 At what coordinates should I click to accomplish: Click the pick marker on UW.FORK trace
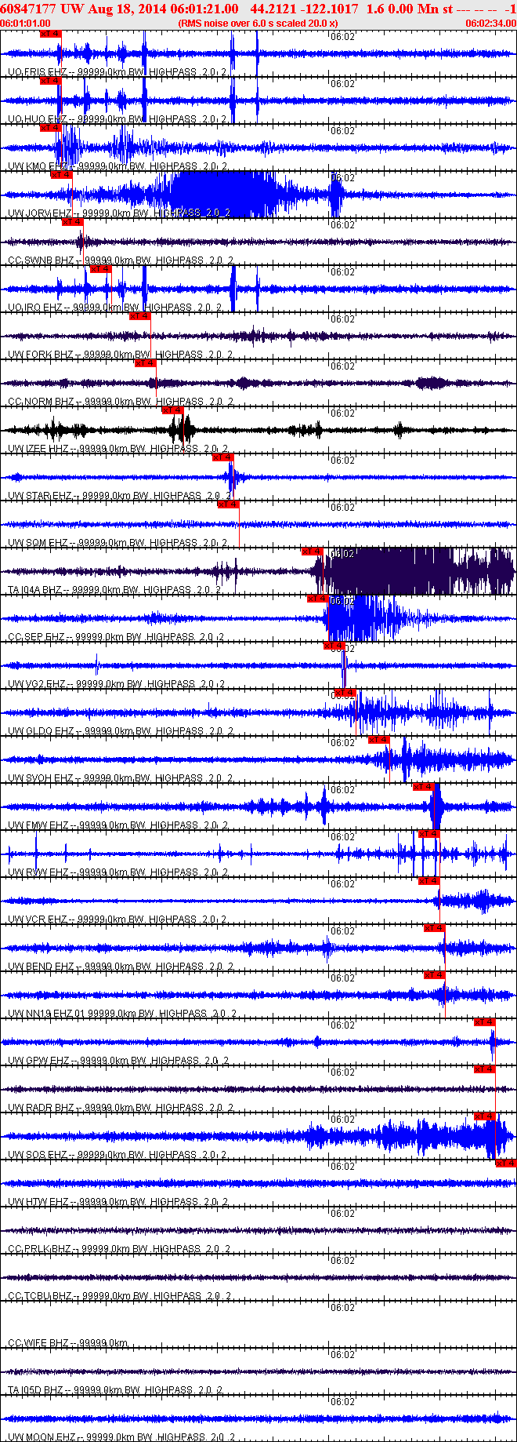pos(140,316)
